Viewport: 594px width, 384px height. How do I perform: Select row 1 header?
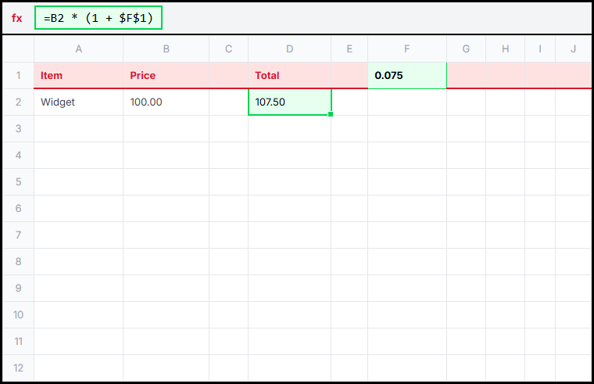18,76
